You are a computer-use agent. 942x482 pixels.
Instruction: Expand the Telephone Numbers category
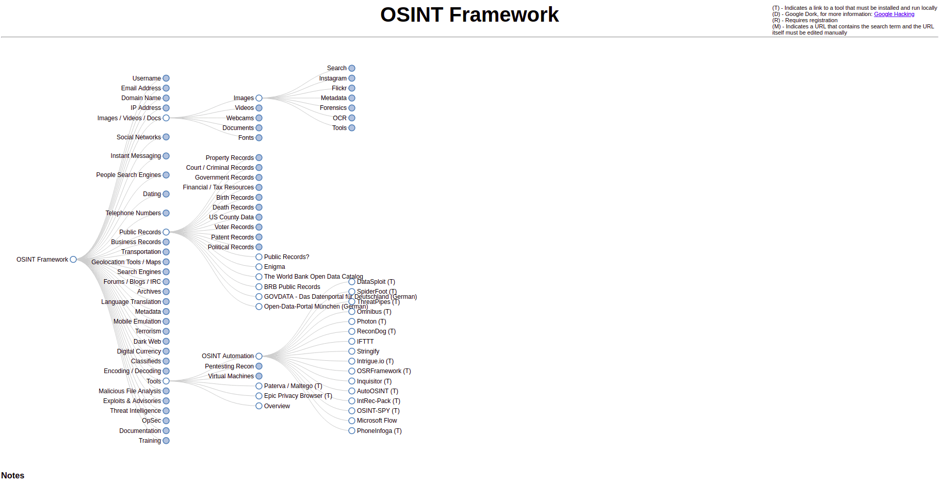(x=166, y=213)
